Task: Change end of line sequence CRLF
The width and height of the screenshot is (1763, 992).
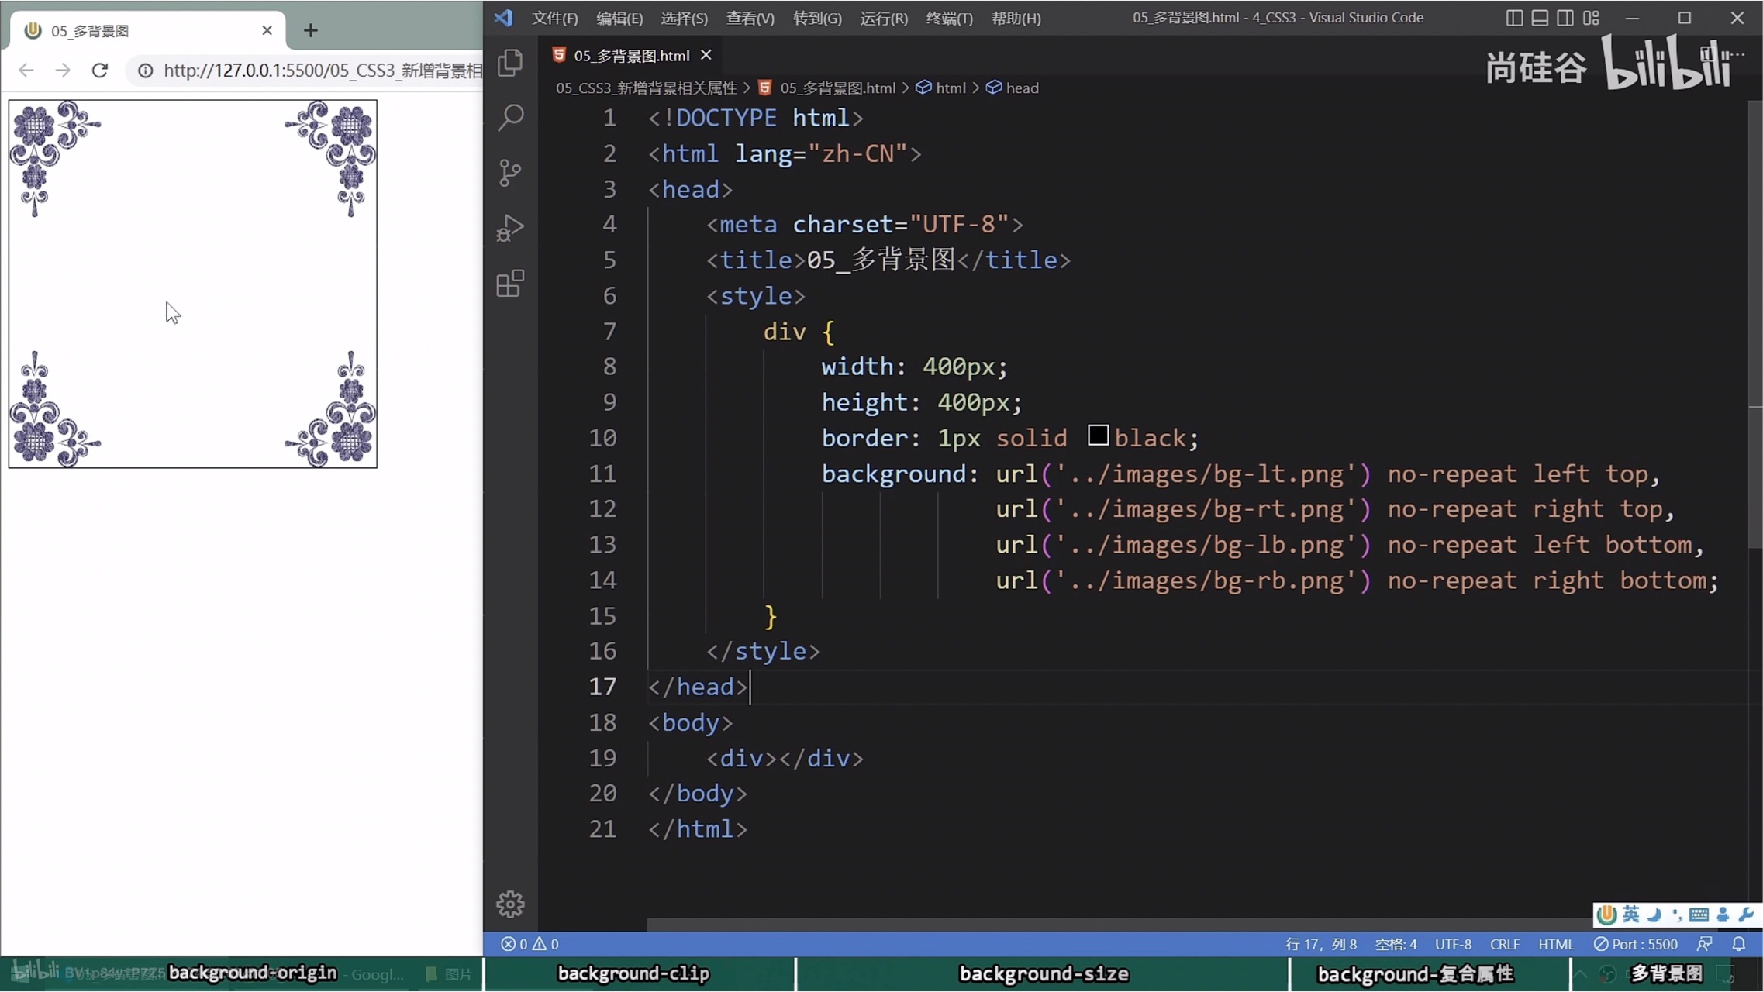Action: (1504, 944)
